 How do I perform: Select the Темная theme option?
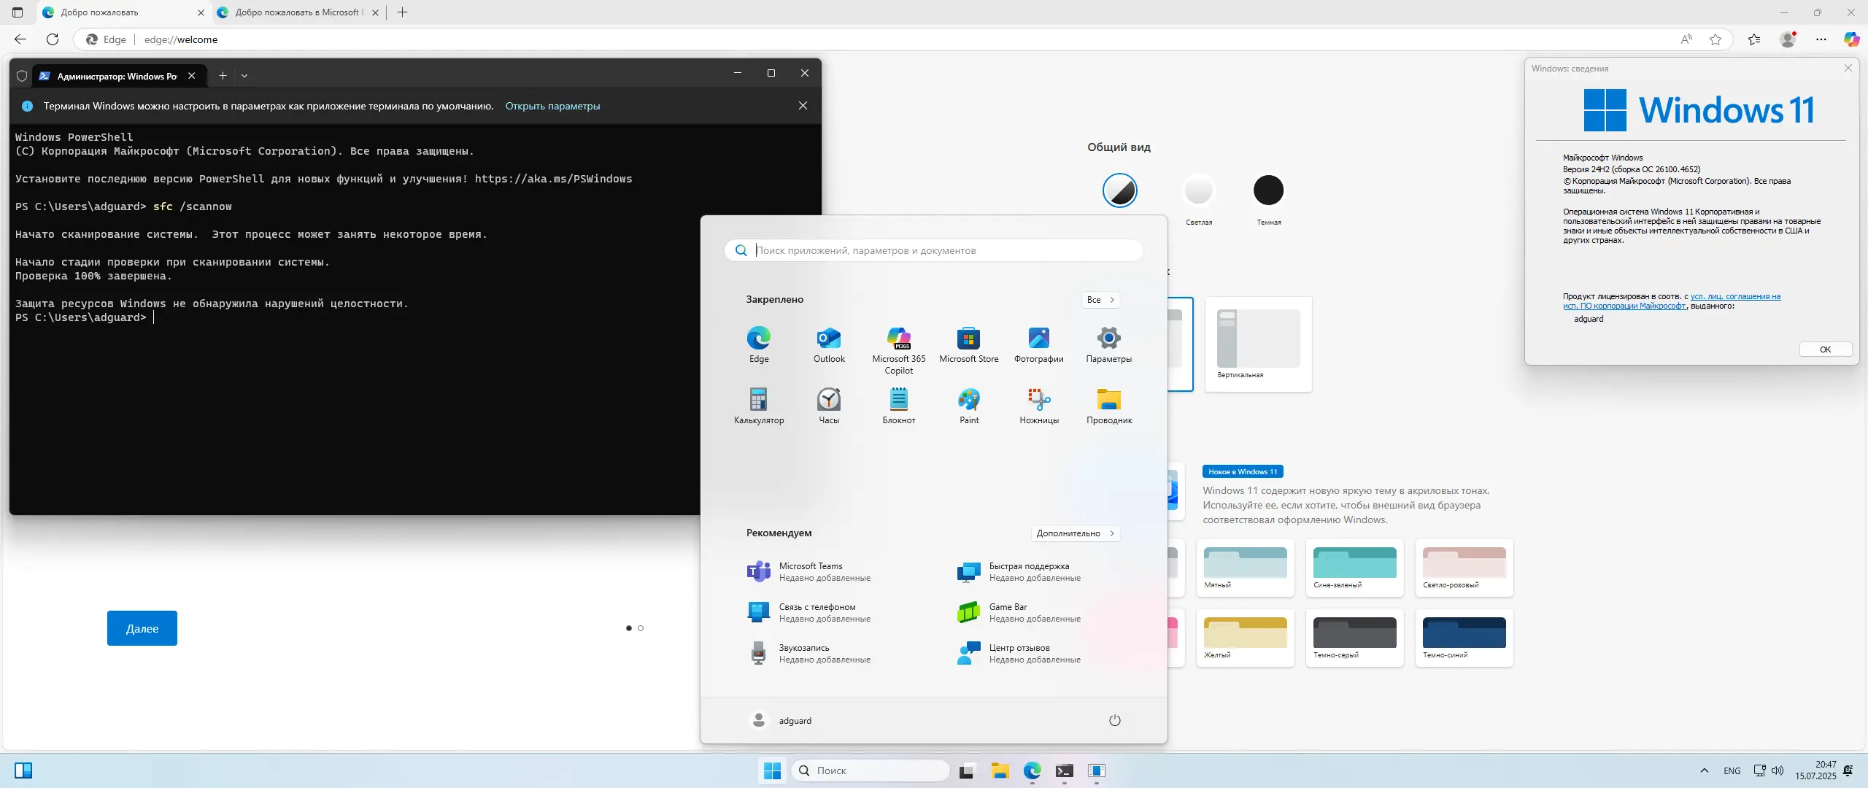[1268, 190]
